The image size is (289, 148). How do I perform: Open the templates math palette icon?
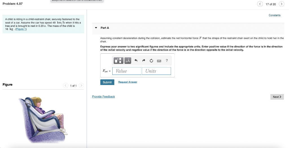(118, 60)
